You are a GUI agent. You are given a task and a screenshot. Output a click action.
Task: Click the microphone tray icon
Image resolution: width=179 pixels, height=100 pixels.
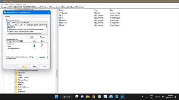tap(147, 97)
